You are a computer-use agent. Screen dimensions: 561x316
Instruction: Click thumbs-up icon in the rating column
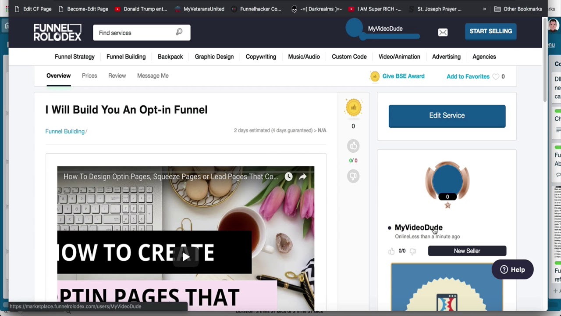pos(353,146)
